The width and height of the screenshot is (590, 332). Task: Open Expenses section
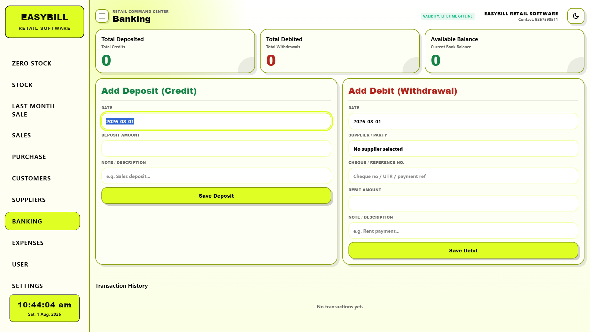[x=42, y=243]
